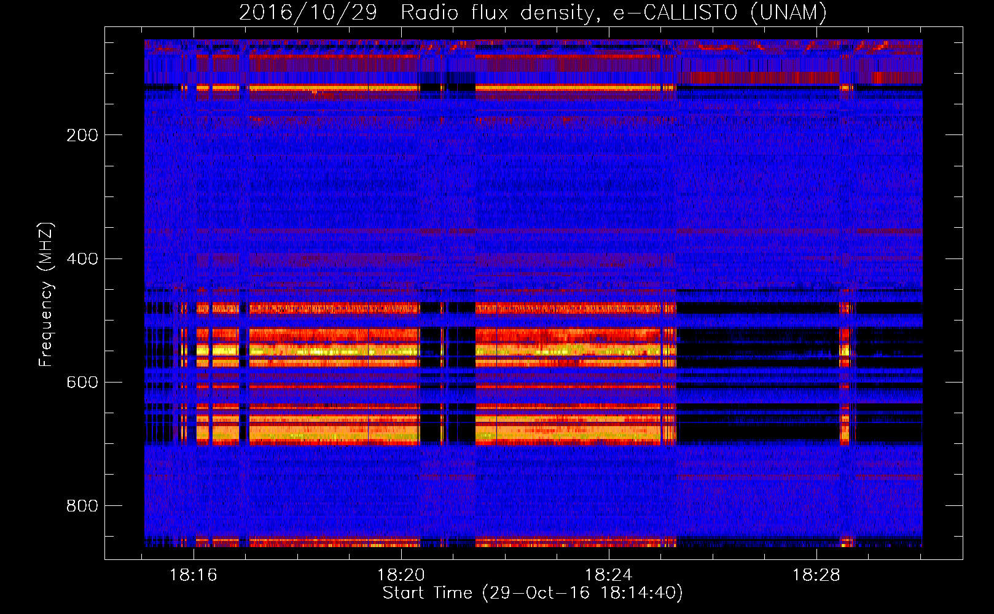Click the 18:24 time tick label
Screen dimensions: 994x614
pos(609,575)
